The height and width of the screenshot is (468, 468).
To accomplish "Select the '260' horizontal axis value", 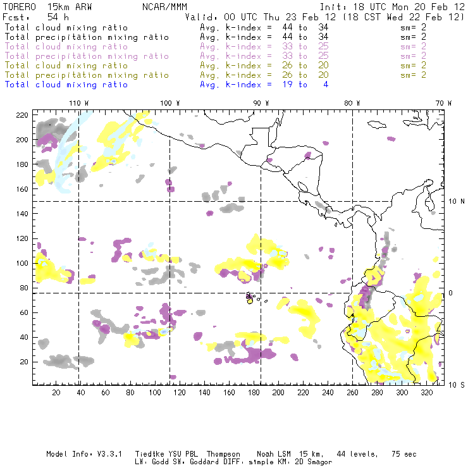I will [352, 393].
